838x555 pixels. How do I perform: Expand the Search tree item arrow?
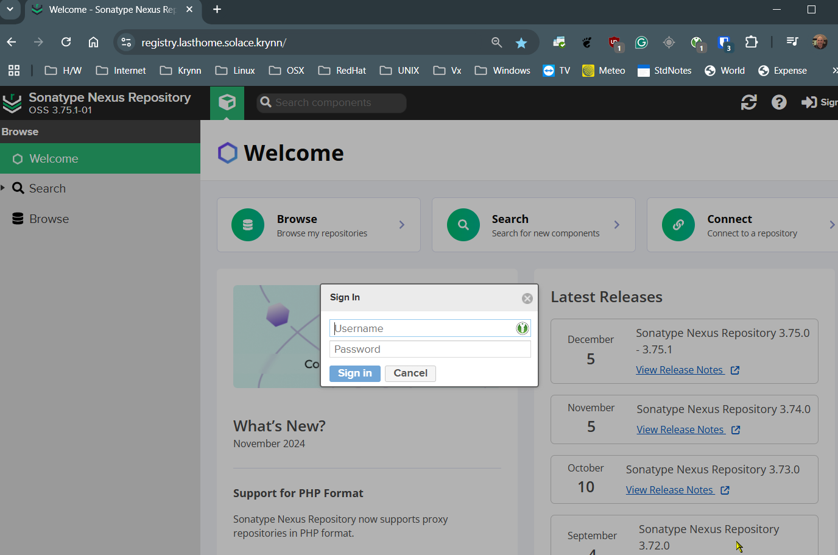(3, 188)
